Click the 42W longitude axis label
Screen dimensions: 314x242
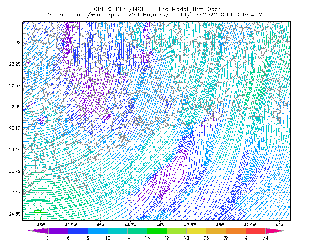point(279,225)
